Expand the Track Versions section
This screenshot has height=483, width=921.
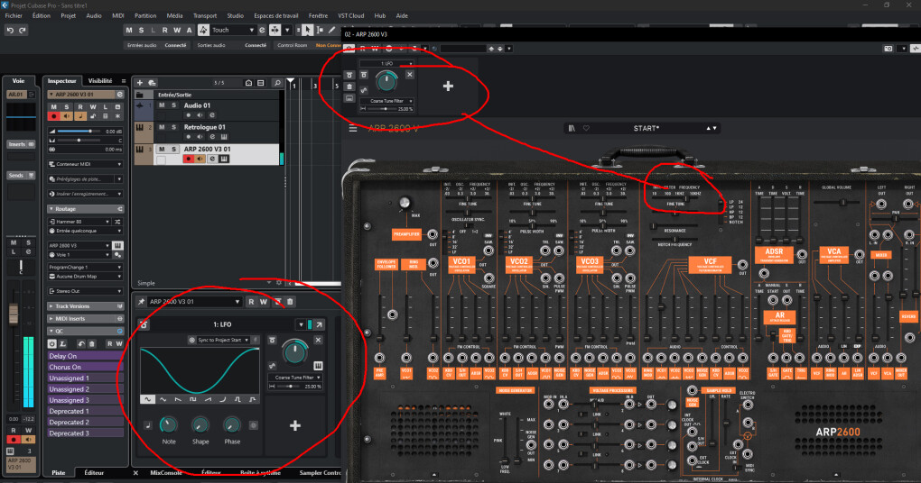[85, 306]
